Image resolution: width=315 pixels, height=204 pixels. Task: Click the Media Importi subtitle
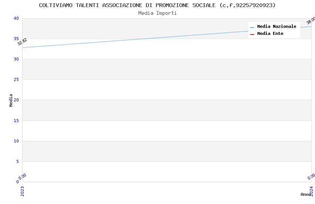coord(157,13)
